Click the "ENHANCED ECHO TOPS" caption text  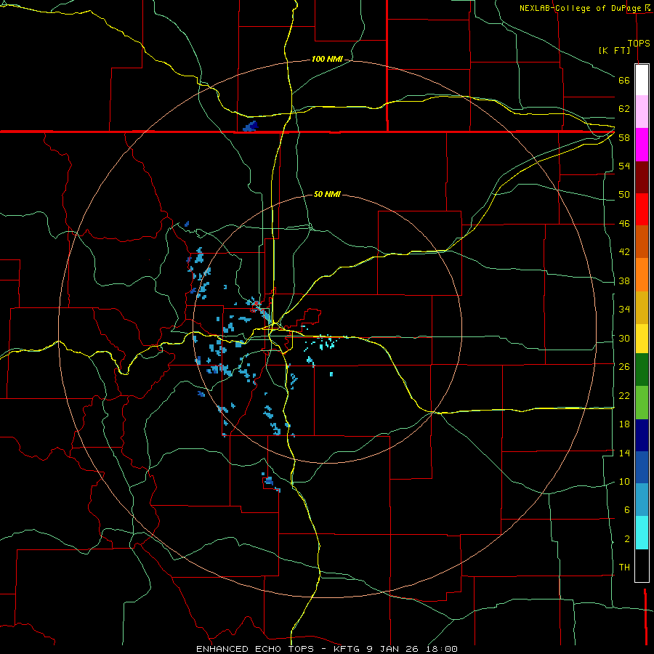pyautogui.click(x=255, y=649)
